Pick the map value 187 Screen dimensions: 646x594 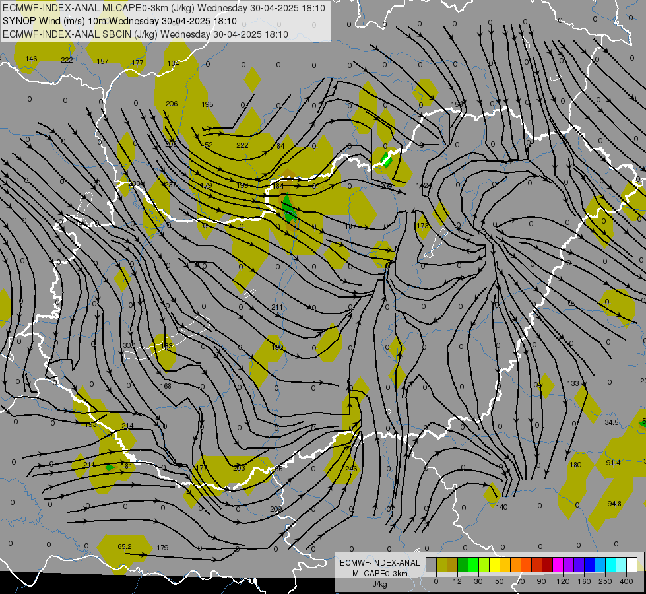pos(350,226)
